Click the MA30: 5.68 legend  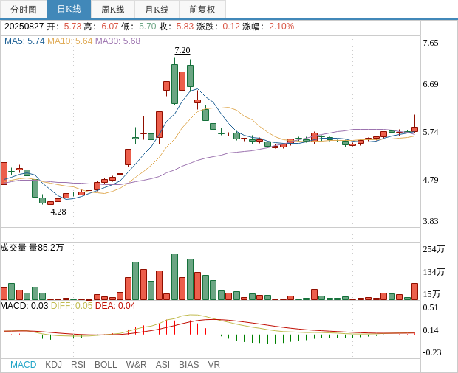click(117, 41)
